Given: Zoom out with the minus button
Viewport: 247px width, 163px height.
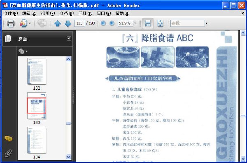Looking at the screenshot, I should (x=103, y=23).
